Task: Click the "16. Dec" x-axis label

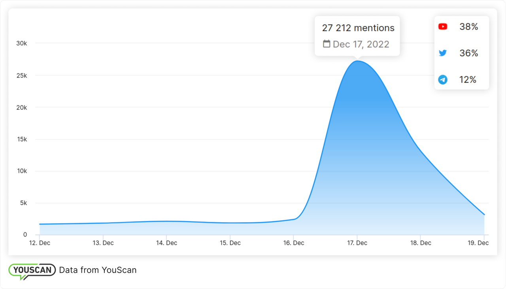Action: [294, 243]
